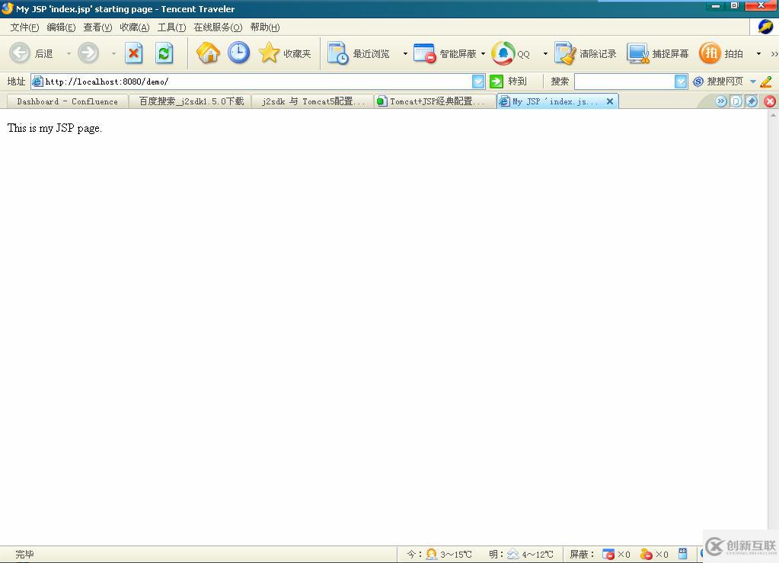Open the recent browsing (最近浏览) dropdown arrow
Image resolution: width=779 pixels, height=563 pixels.
(405, 53)
